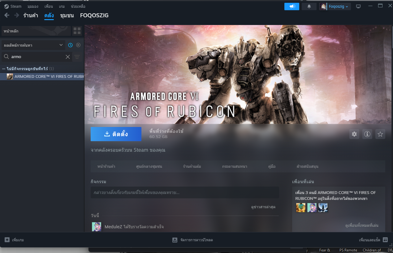Open the ร้านค้าแต้ม points shop tab
This screenshot has height=253, width=393.
(x=192, y=167)
